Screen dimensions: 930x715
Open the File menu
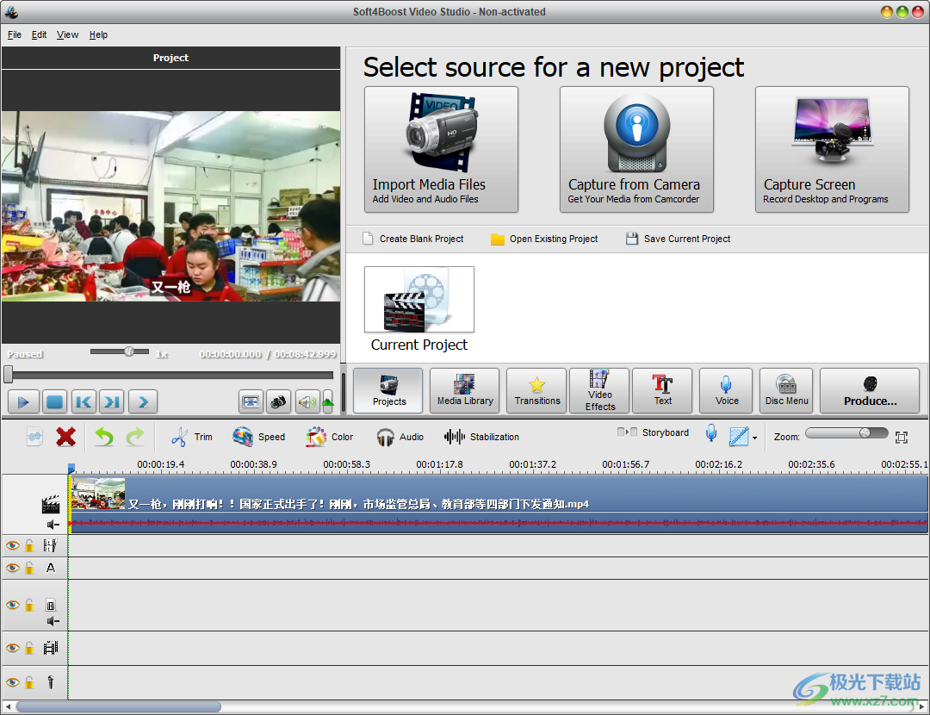(15, 34)
